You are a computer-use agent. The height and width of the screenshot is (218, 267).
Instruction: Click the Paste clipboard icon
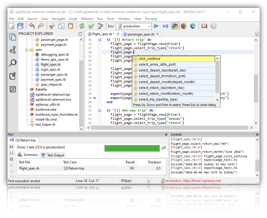point(71,26)
